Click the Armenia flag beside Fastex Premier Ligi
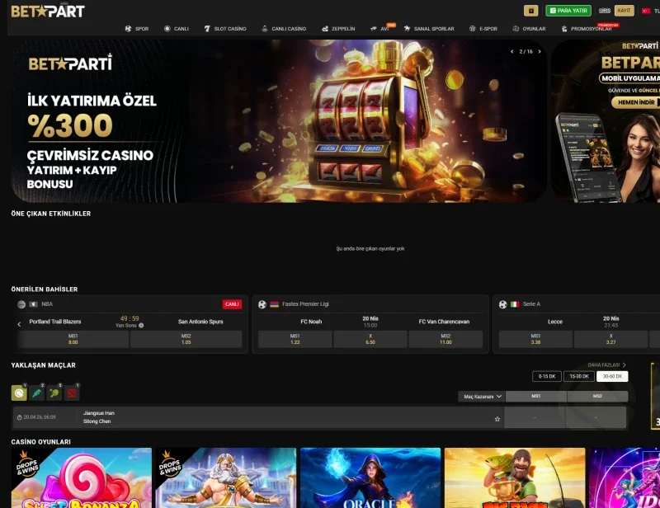 point(275,304)
